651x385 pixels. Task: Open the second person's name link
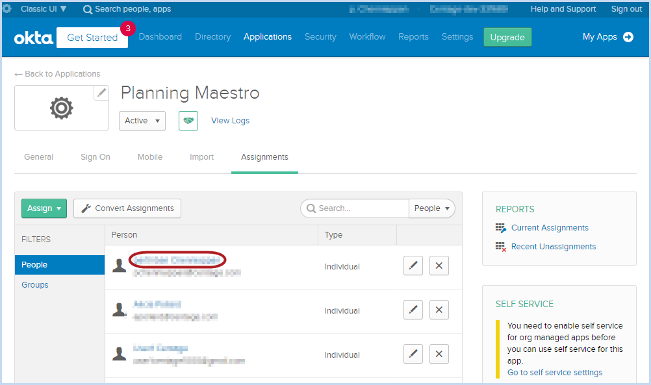[x=157, y=304]
